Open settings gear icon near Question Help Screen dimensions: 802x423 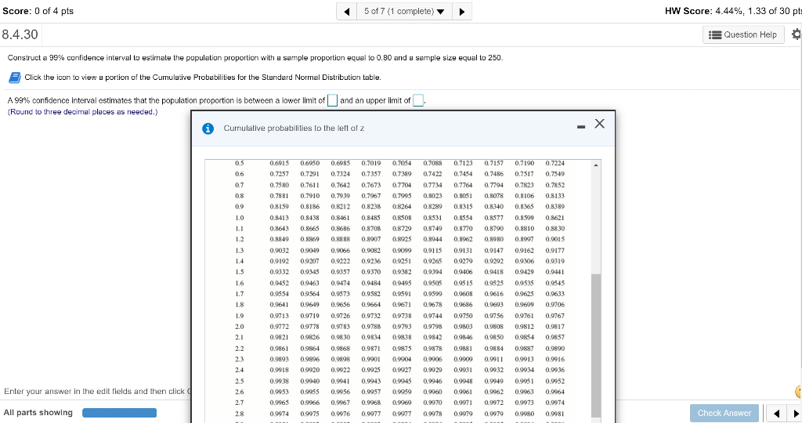[796, 34]
